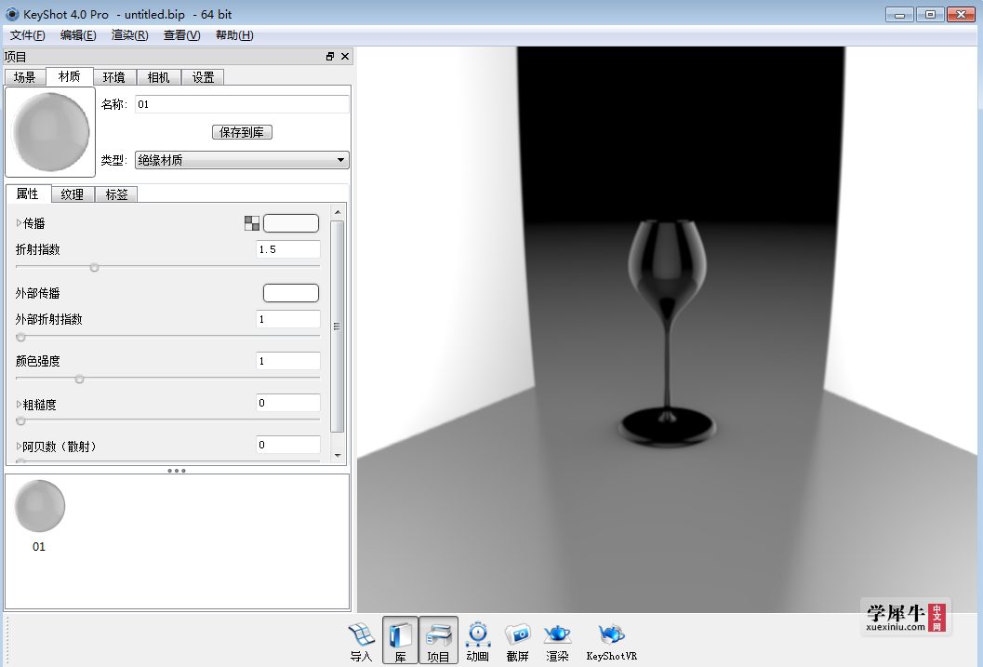Minimize the KeyShot window
Viewport: 983px width, 667px height.
899,14
